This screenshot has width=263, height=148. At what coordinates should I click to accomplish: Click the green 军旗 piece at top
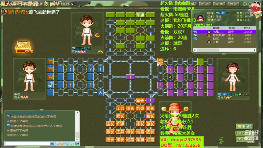point(140,15)
